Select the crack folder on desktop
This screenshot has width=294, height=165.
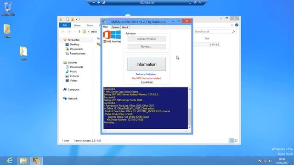pyautogui.click(x=23, y=53)
